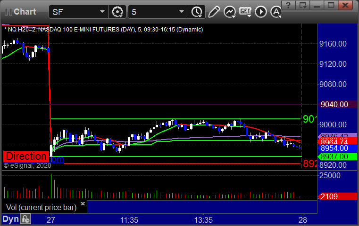359x226 pixels.
Task: Toggle Dyn dynamic time mode
Action: (x=10, y=219)
